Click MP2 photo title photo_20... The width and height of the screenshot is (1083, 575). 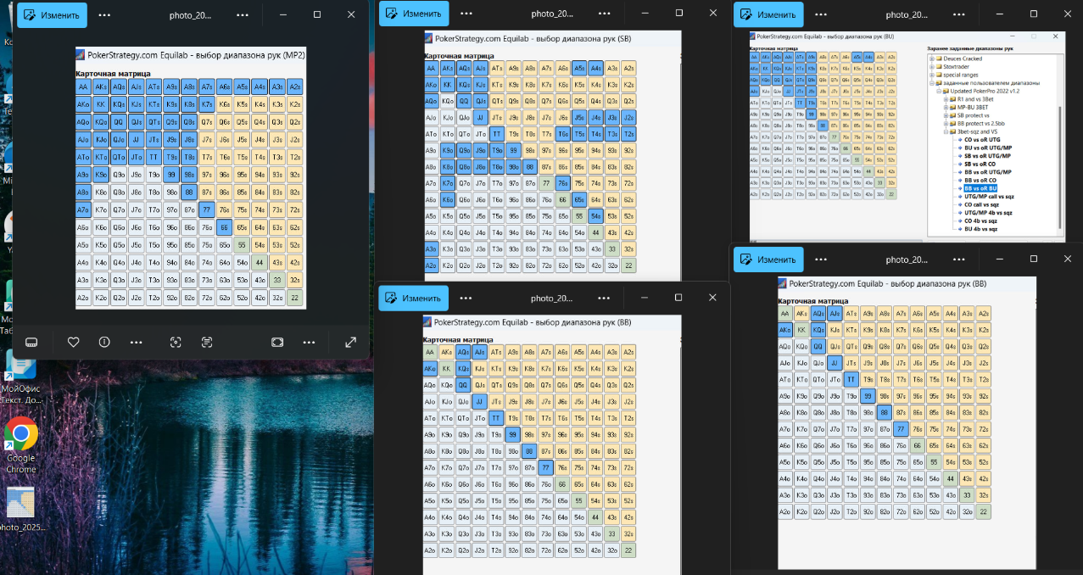pyautogui.click(x=191, y=14)
